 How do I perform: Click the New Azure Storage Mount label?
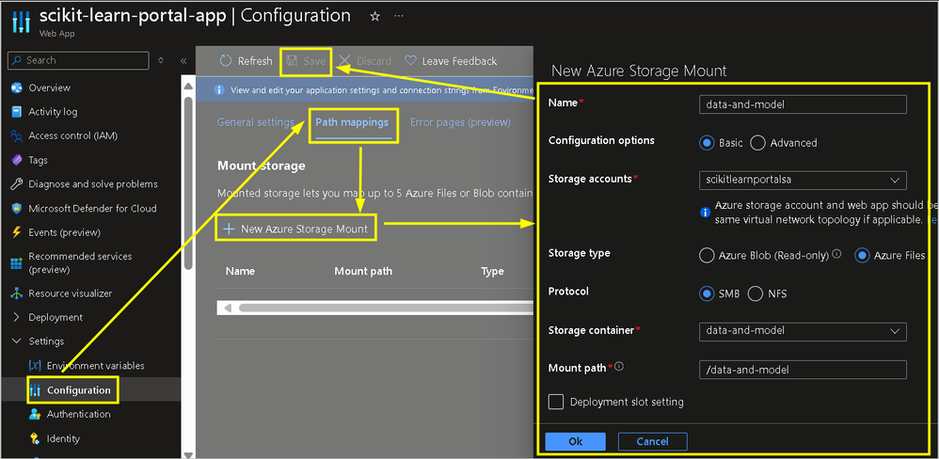(304, 229)
